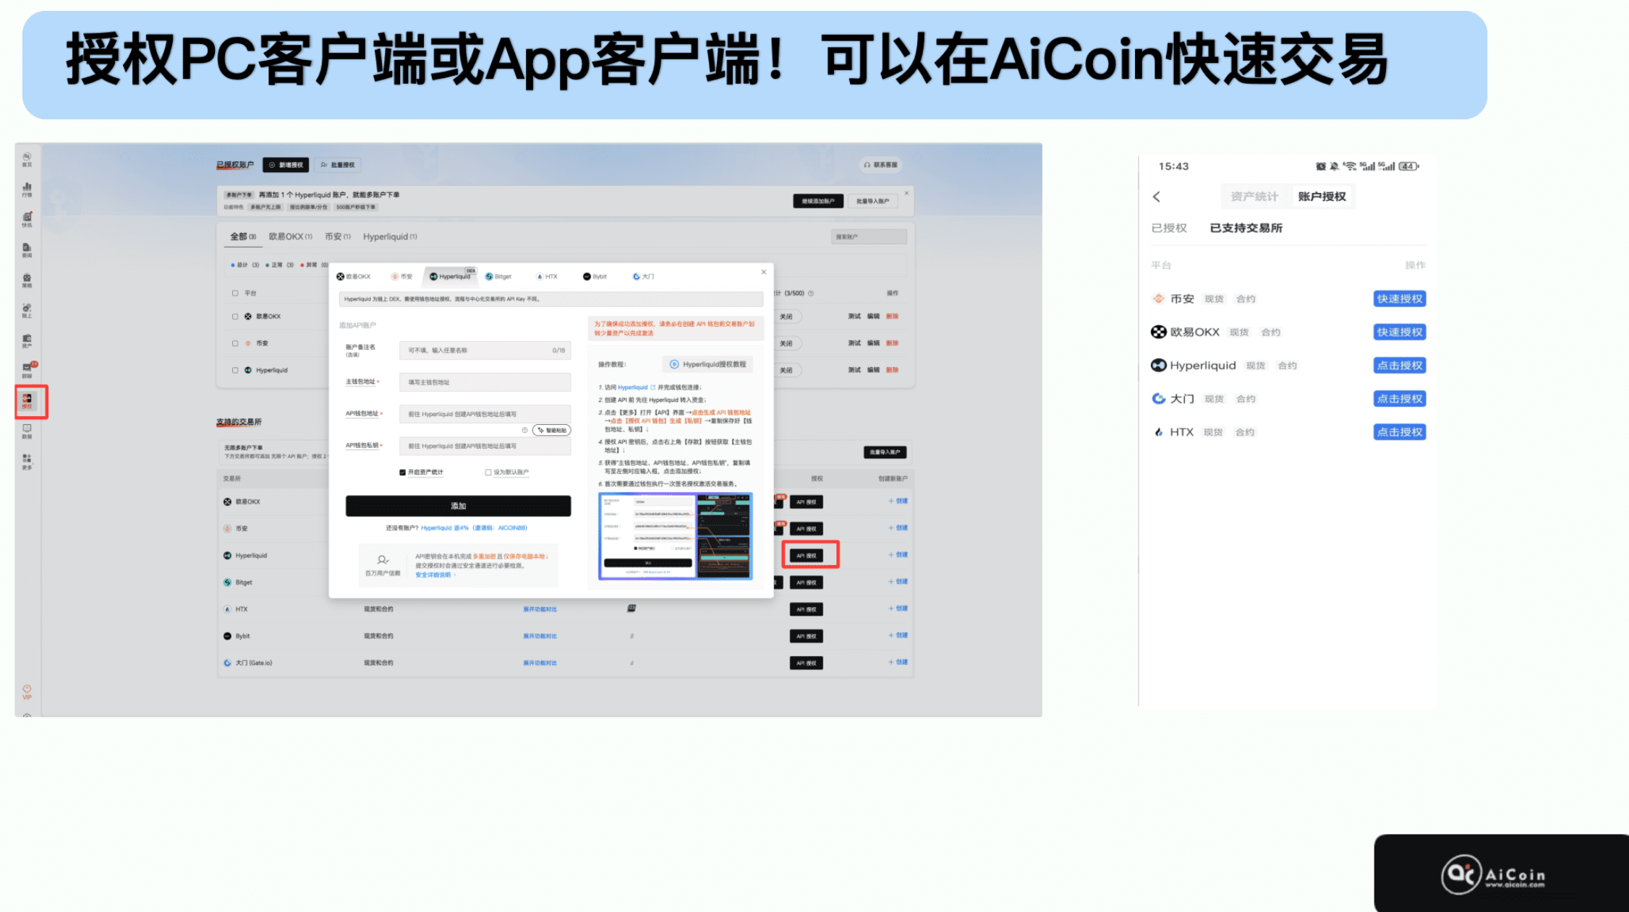1629x912 pixels.
Task: Toggle the 关闭 switch in the Hyperliquid account row
Action: coord(788,370)
